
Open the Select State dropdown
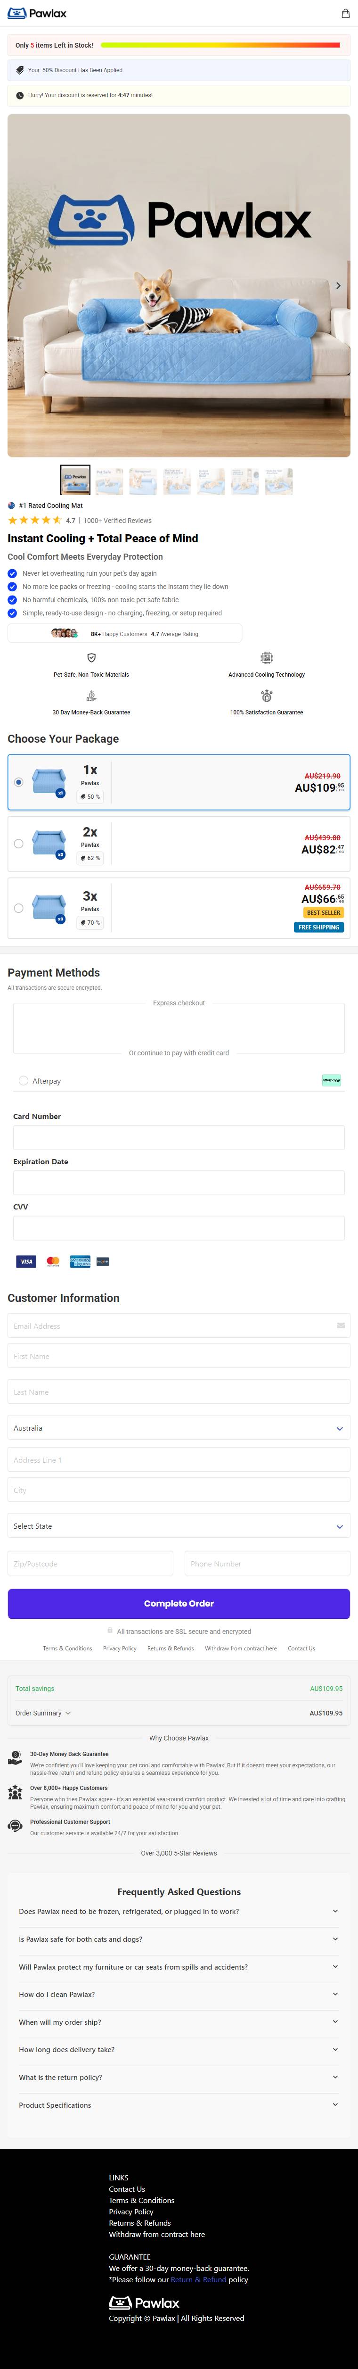click(179, 1526)
